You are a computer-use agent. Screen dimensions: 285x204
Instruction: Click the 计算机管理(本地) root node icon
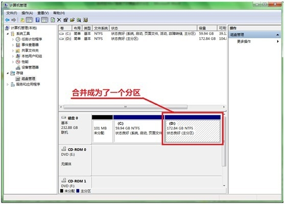7,28
